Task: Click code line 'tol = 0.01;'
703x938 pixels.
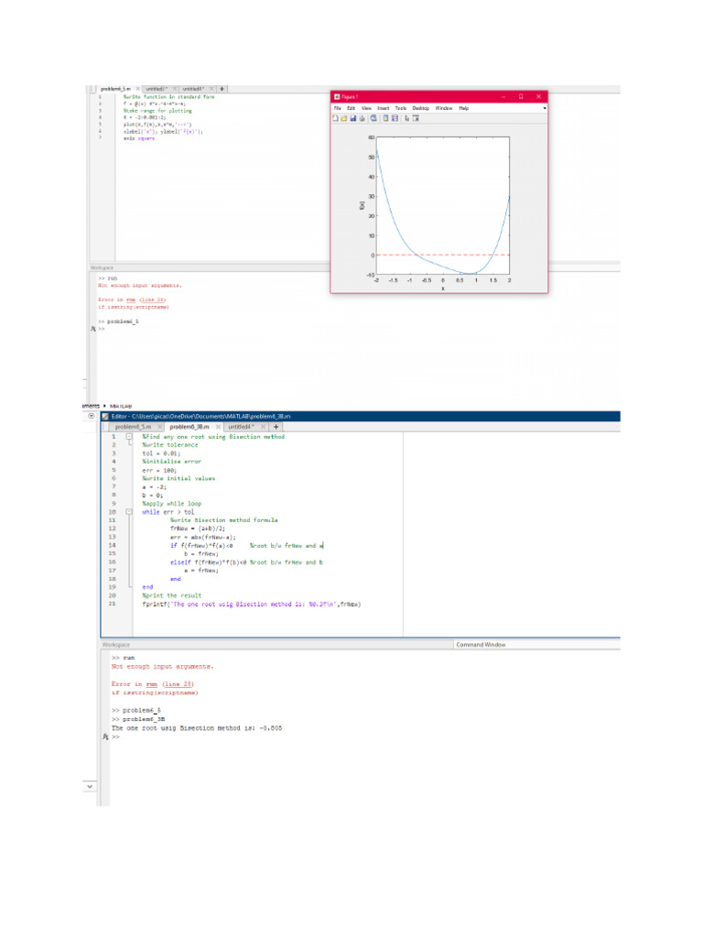Action: click(x=161, y=453)
